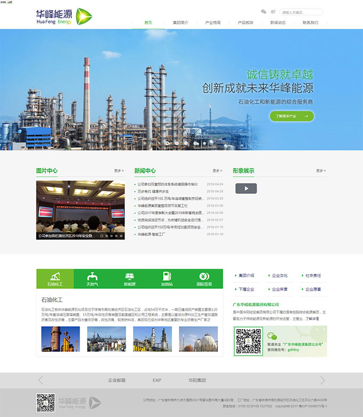
Task: Open the 集团简介 menu item
Action: pos(180,23)
